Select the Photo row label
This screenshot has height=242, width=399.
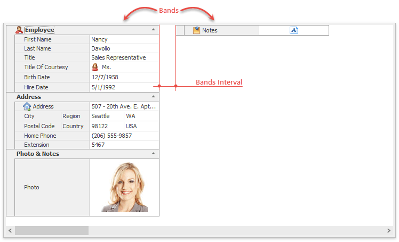click(31, 187)
